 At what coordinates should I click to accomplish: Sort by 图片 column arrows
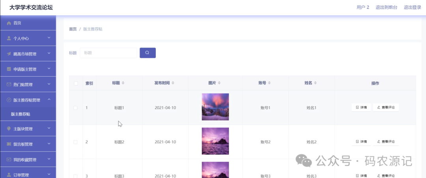[x=220, y=83]
